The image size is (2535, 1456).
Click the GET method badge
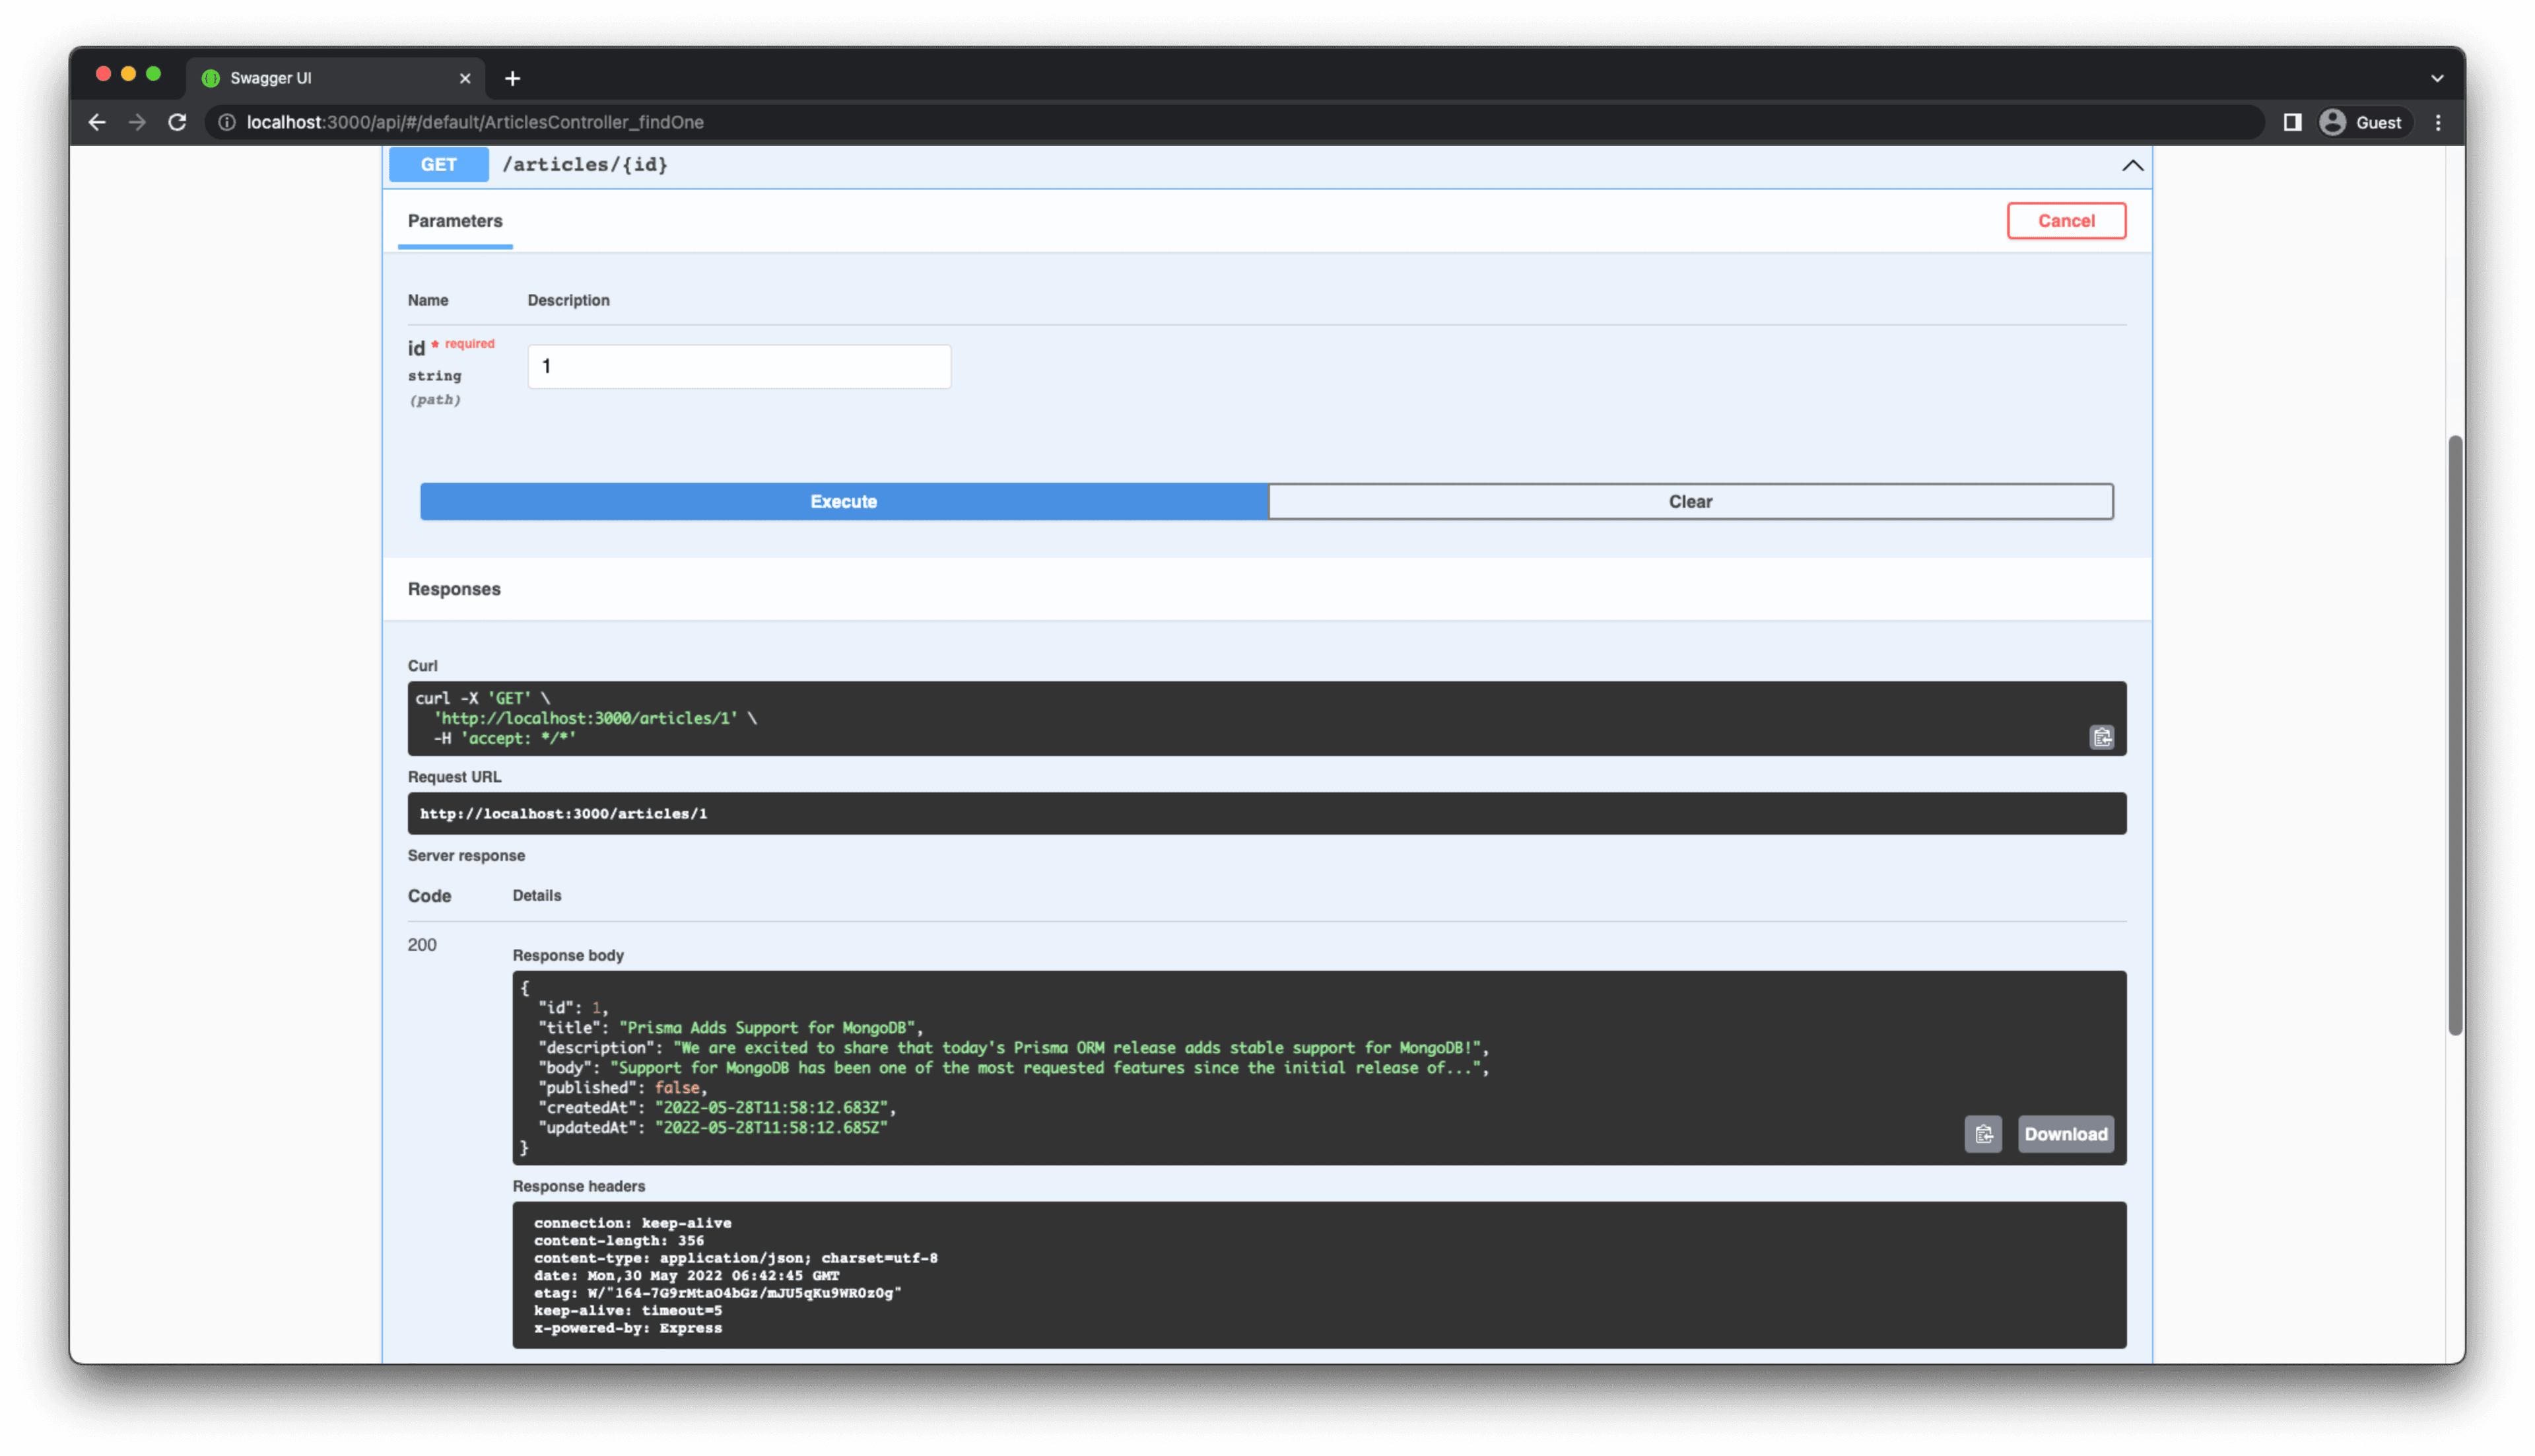438,165
